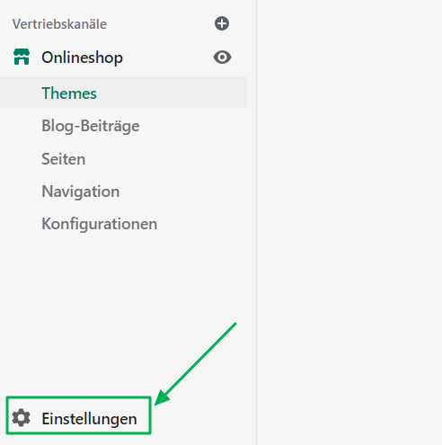This screenshot has height=445, width=442.
Task: Select Konfigurationen under Onlineshop
Action: click(x=100, y=224)
